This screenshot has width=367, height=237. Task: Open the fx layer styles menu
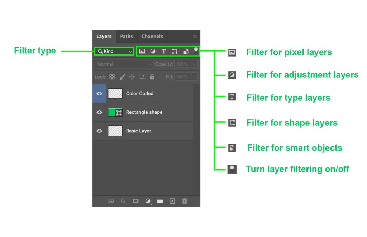(x=123, y=201)
